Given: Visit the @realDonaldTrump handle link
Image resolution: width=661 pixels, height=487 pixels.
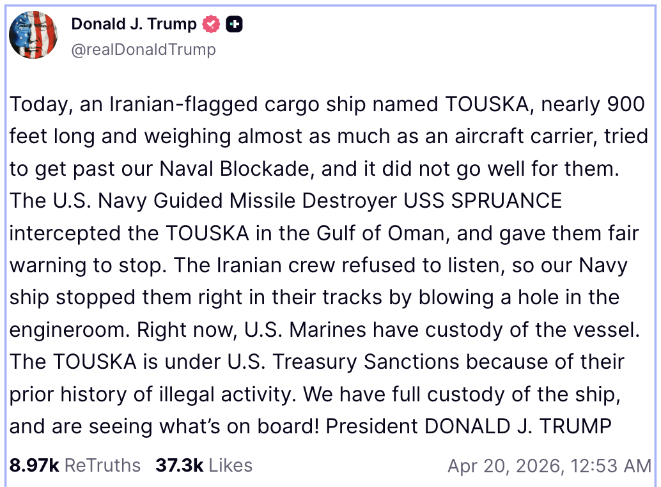Looking at the screenshot, I should click(x=143, y=49).
